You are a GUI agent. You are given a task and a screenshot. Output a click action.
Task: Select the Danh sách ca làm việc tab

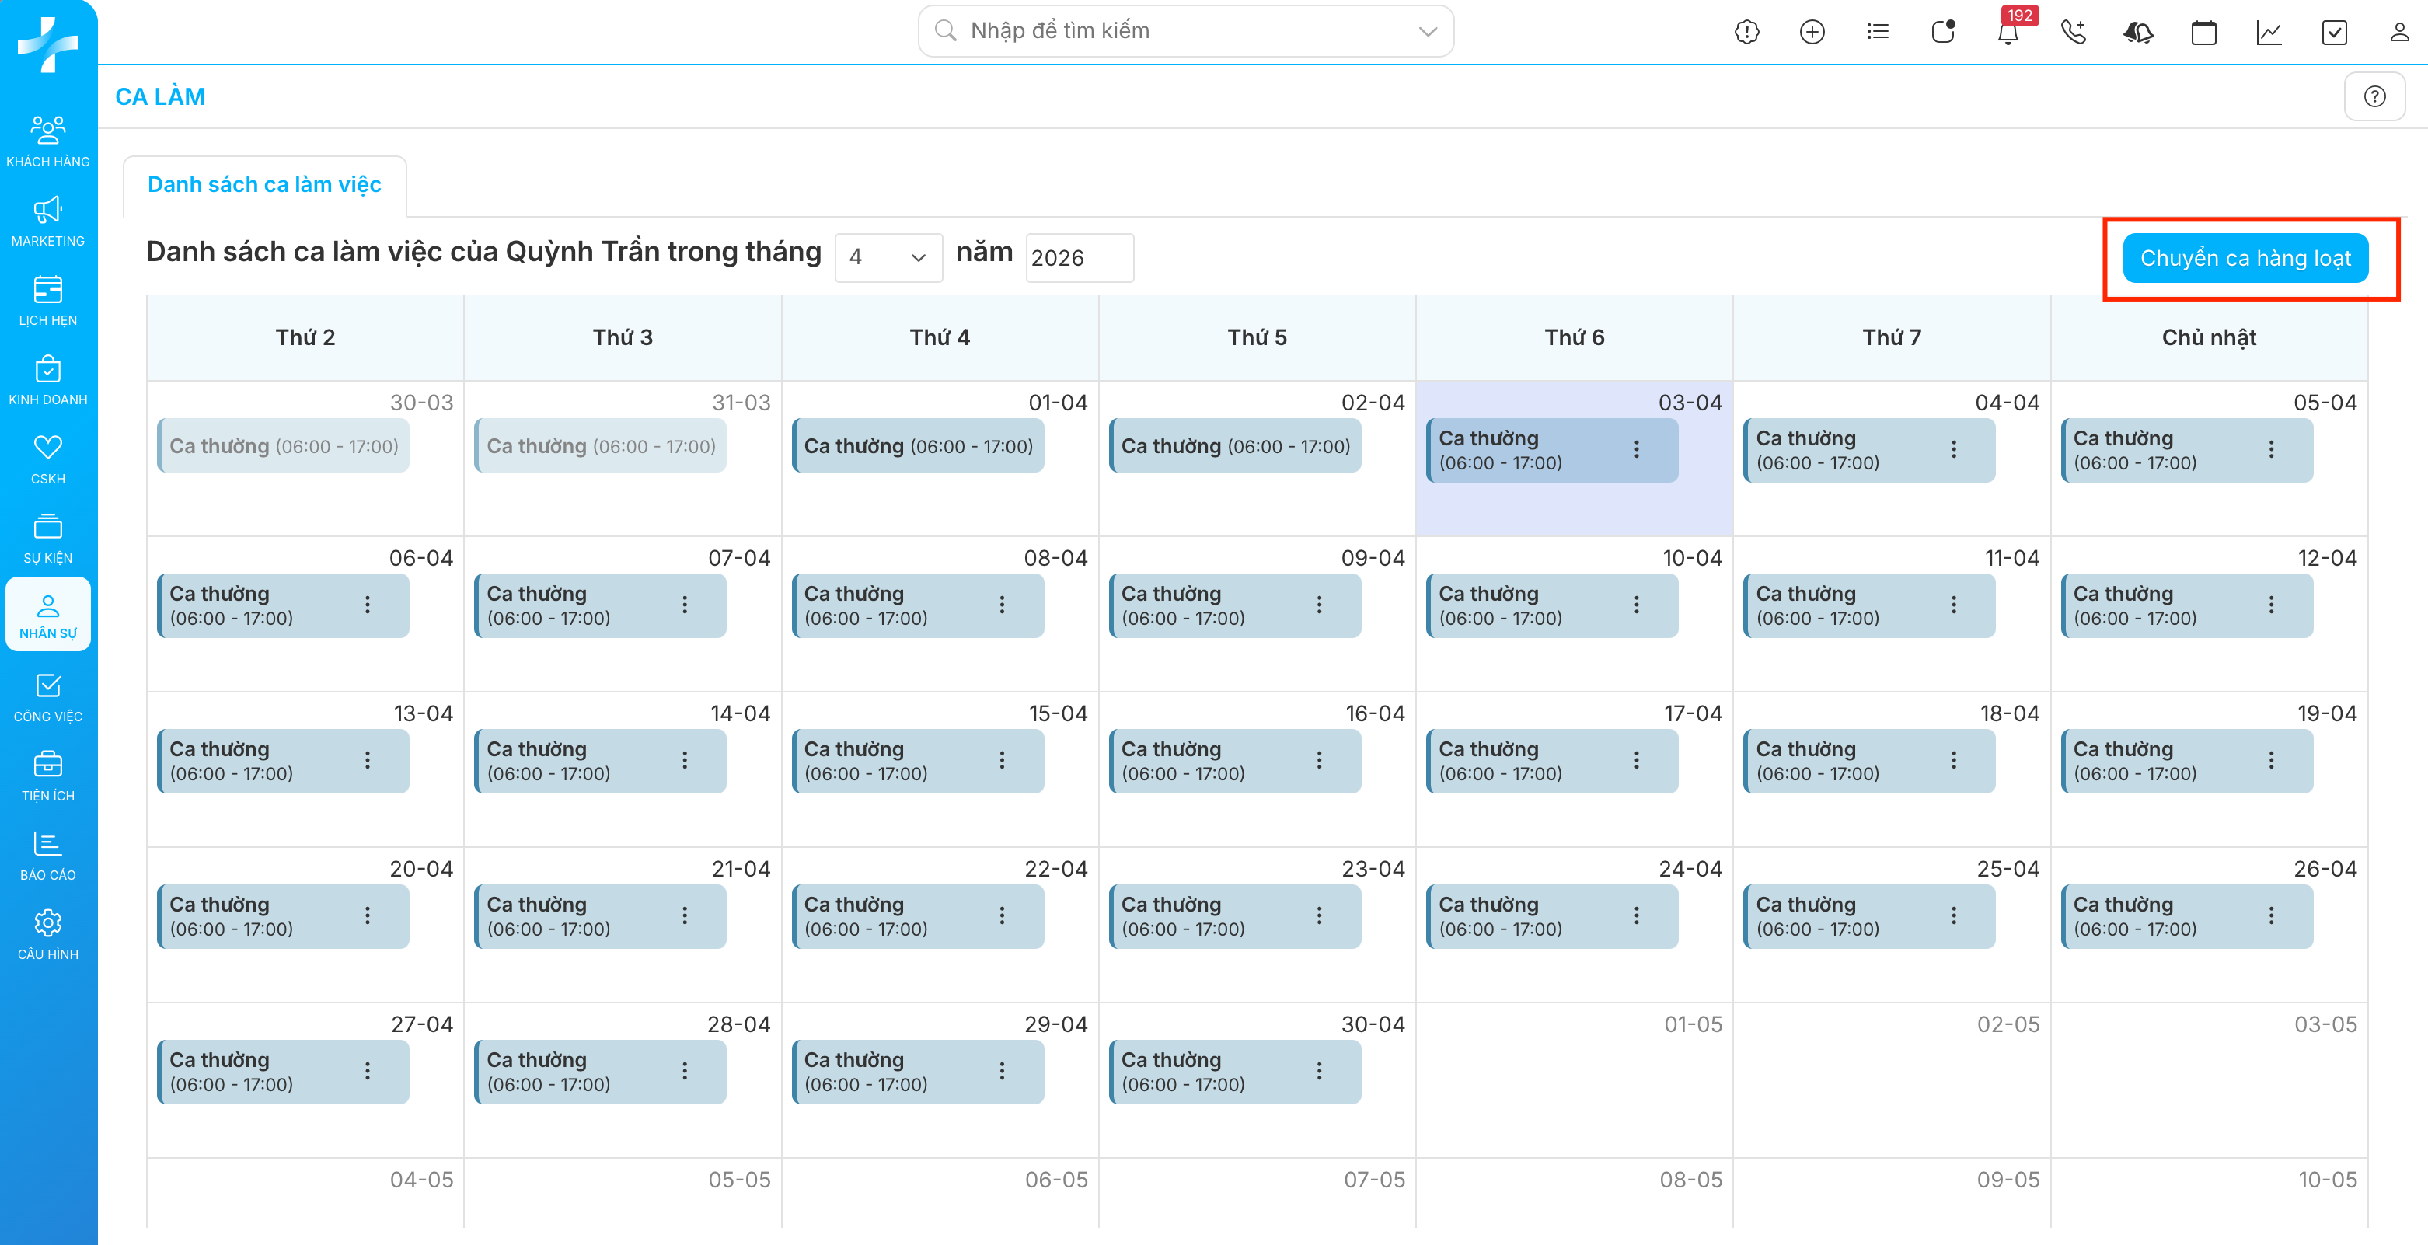tap(264, 185)
